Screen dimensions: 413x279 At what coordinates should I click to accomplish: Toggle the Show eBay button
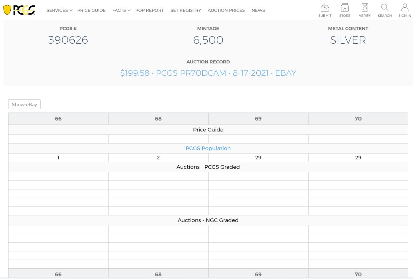(24, 104)
